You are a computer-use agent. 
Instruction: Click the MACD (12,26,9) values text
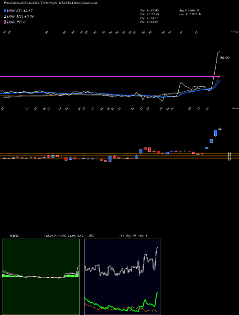64,236
